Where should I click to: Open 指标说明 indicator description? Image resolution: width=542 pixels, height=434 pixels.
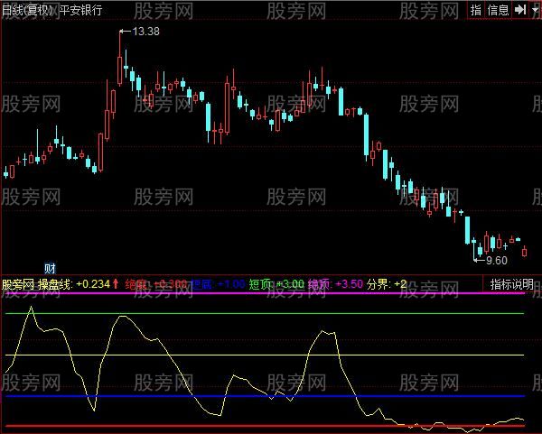point(512,284)
